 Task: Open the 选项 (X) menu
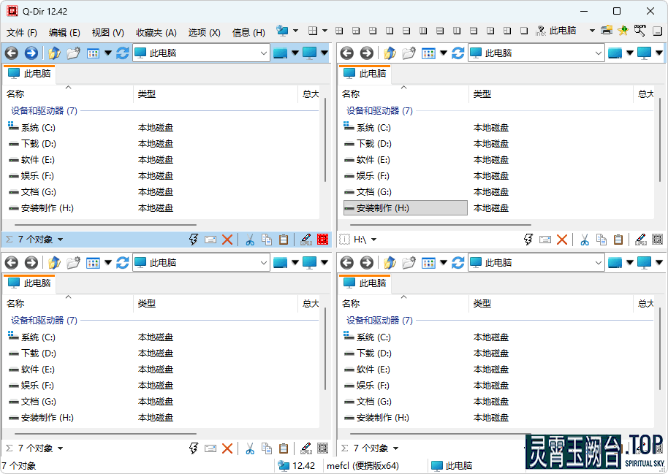tap(204, 32)
